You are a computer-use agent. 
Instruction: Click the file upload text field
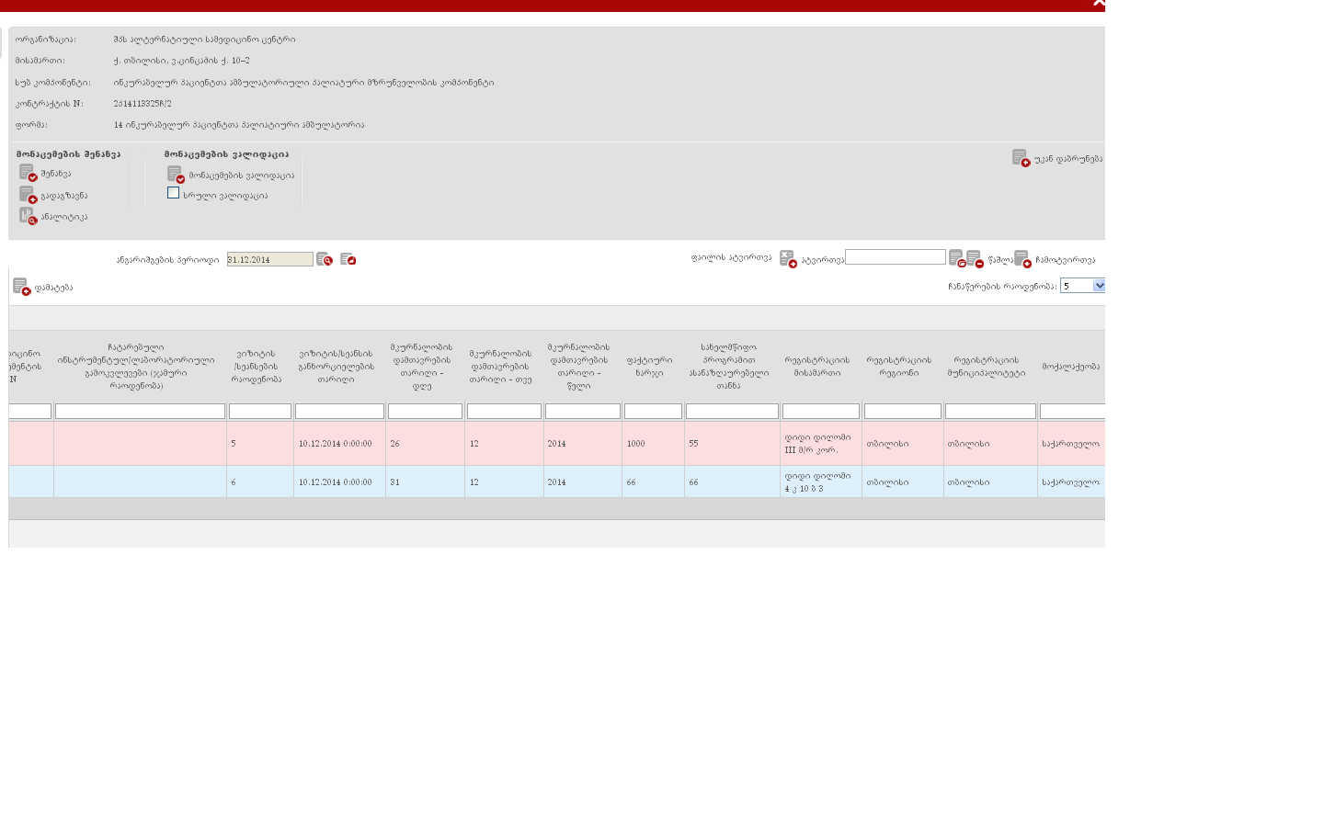click(895, 257)
